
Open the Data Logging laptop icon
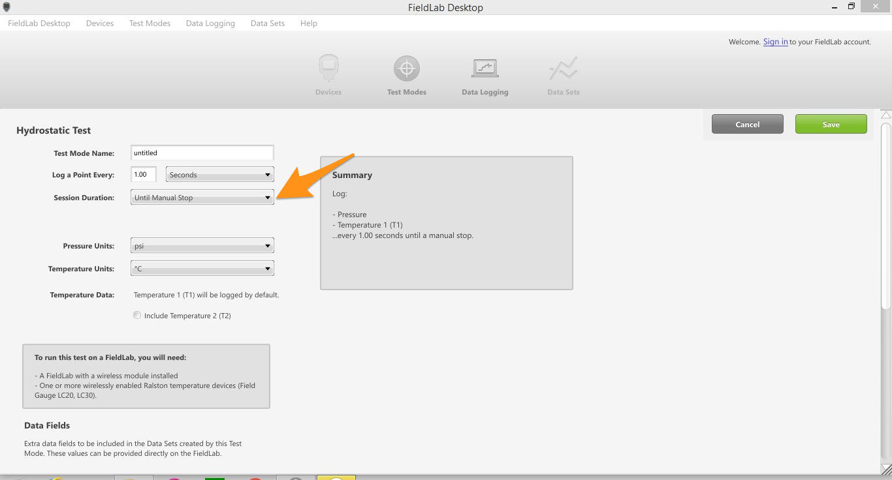click(x=485, y=69)
